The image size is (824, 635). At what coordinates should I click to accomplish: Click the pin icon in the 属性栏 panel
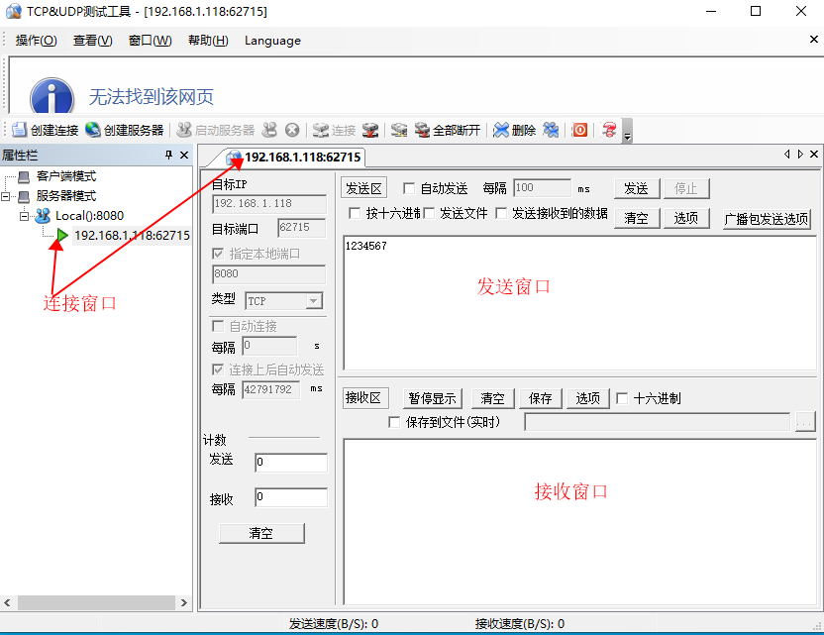tap(168, 156)
